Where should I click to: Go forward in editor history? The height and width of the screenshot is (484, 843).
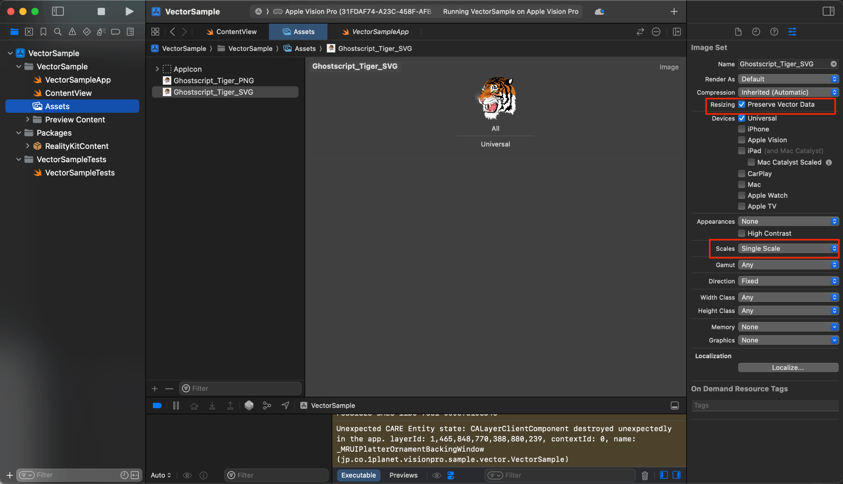point(184,32)
